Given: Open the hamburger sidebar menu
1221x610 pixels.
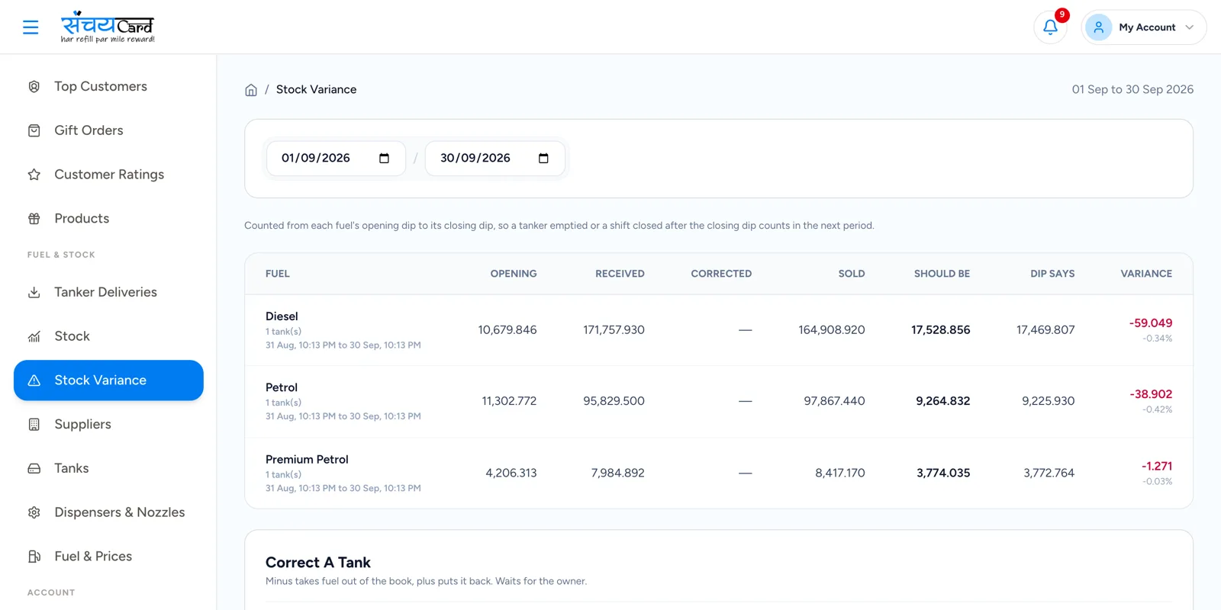Looking at the screenshot, I should point(31,27).
